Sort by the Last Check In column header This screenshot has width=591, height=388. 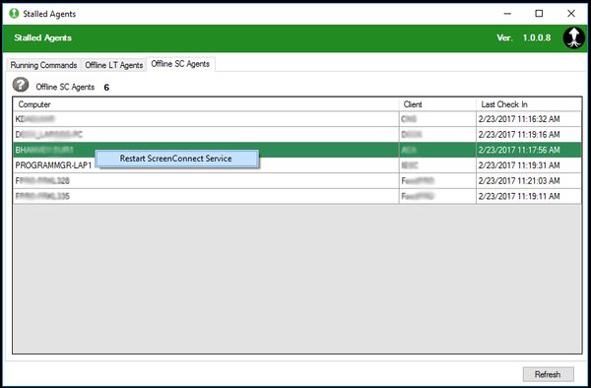(528, 104)
